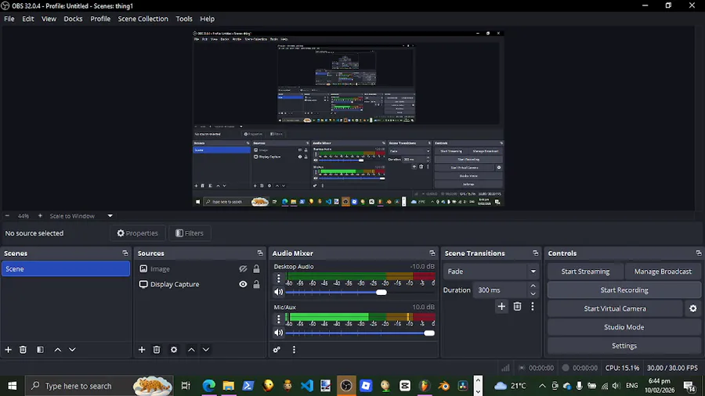
Task: Pop out the Audio Mixer dock
Action: [432, 254]
